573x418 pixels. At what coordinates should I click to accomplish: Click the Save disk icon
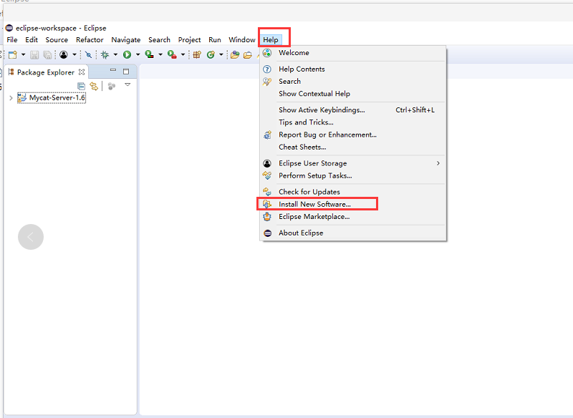pyautogui.click(x=34, y=55)
